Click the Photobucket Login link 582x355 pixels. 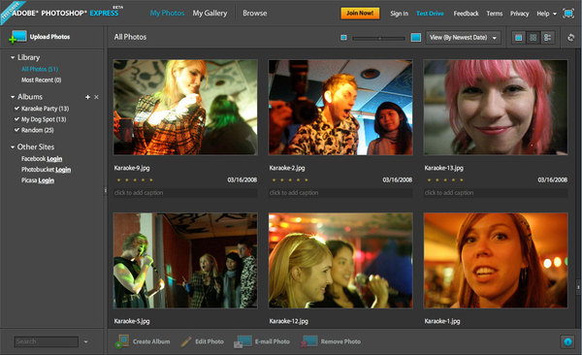click(x=63, y=170)
